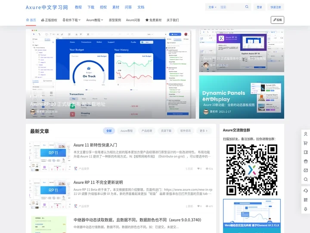Expand the 更多 filter options

pos(204,131)
